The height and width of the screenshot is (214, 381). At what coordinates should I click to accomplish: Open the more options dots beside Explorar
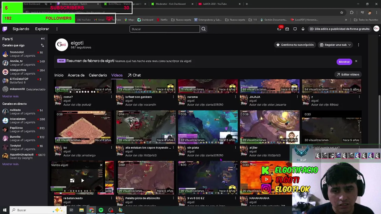point(57,29)
